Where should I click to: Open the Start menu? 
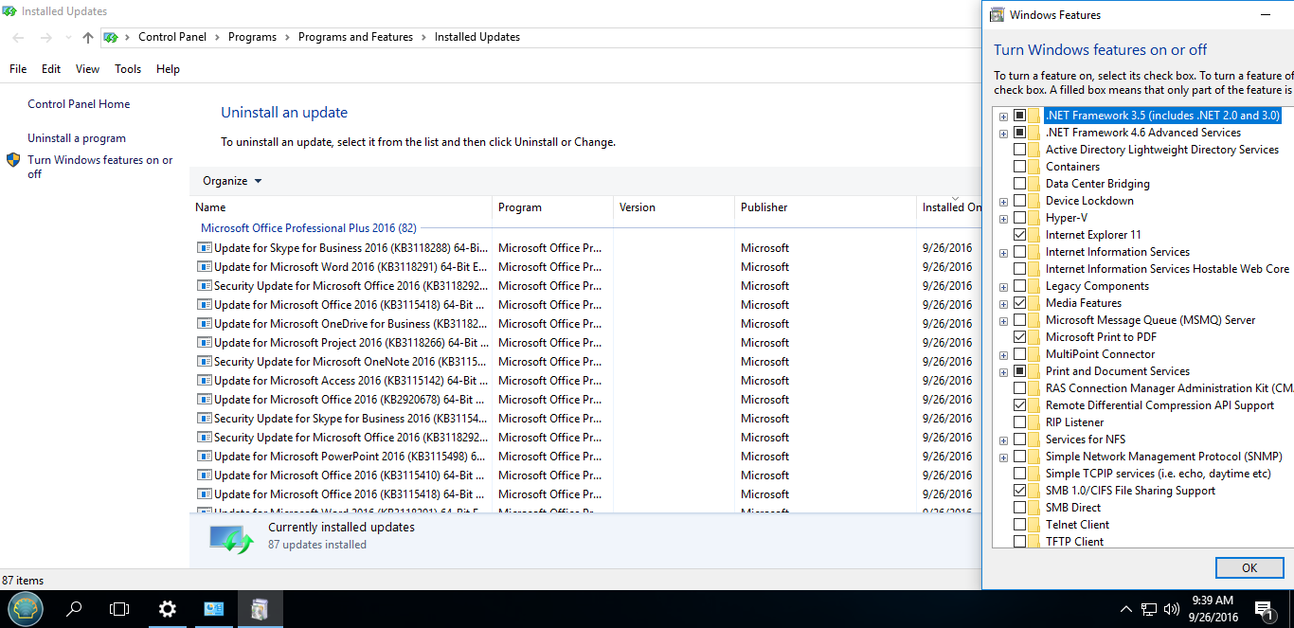pos(26,609)
